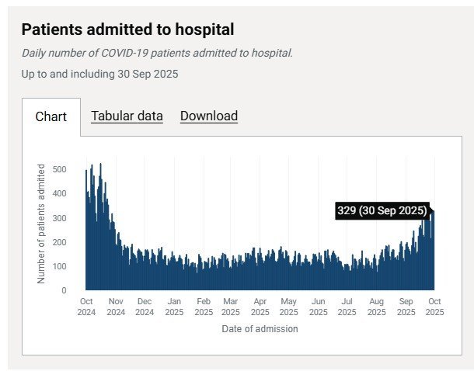
Task: Select the Dec 2024 axis label
Action: pos(145,307)
